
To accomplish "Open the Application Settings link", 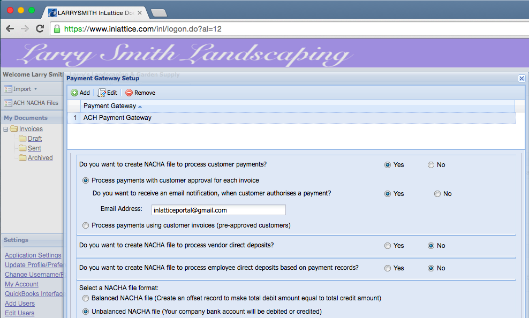I will [x=33, y=255].
